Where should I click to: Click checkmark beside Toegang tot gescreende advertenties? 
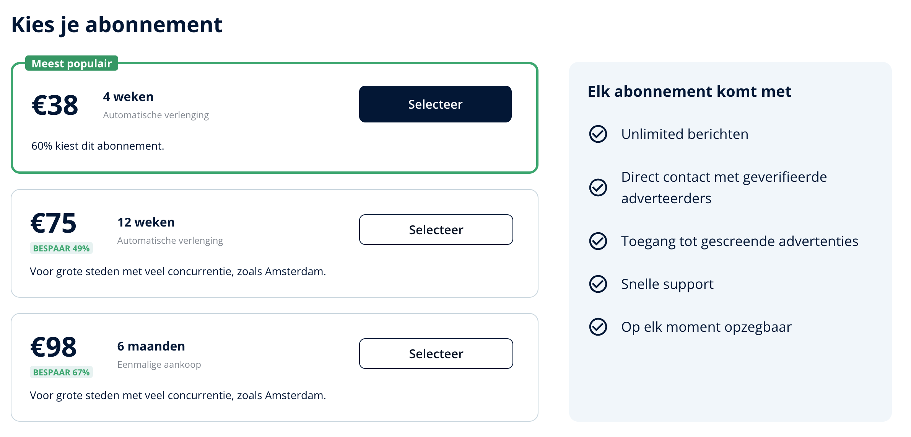click(598, 241)
